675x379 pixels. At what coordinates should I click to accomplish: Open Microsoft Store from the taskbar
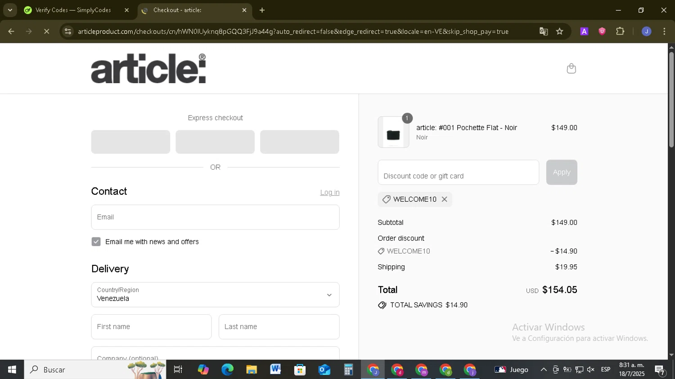tap(300, 370)
